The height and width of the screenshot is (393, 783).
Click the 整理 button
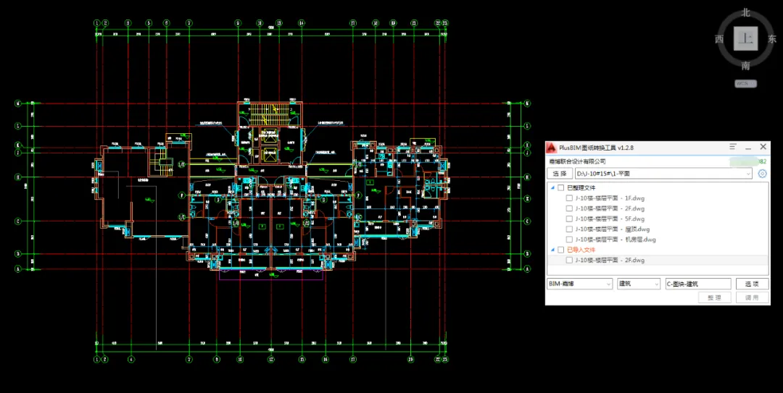(715, 297)
